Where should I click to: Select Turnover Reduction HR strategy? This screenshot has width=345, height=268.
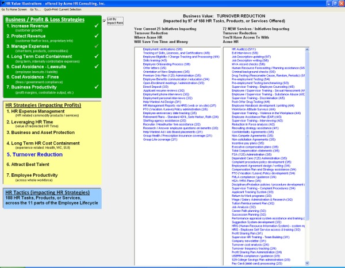pyautogui.click(x=35, y=154)
